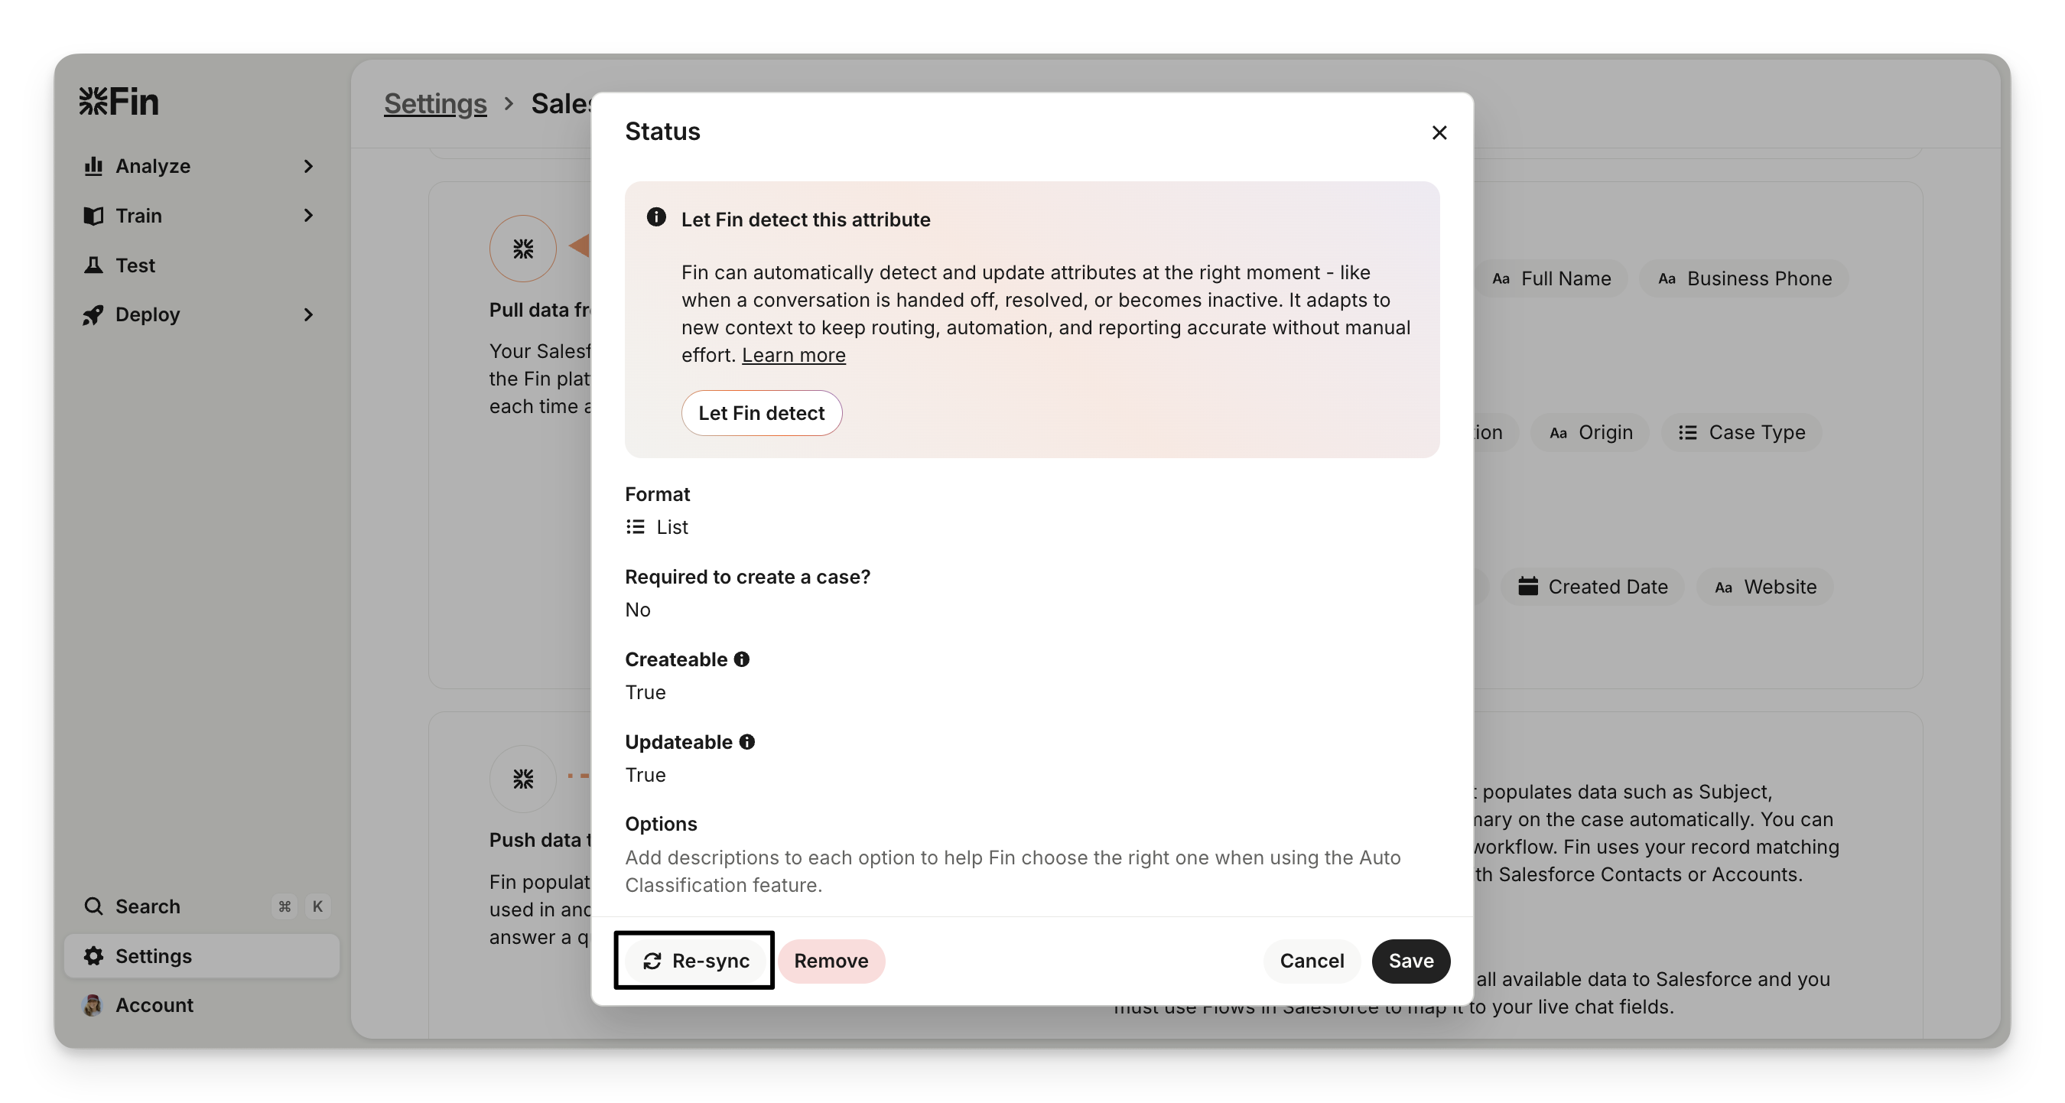Click the Account avatar icon
This screenshot has height=1103, width=2065.
tap(93, 1005)
